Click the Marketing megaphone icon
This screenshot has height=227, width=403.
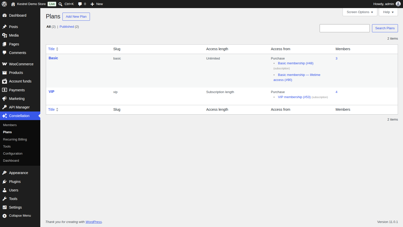tap(5, 99)
